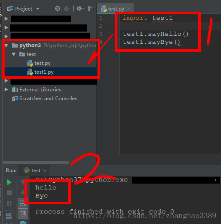Click Process finished with exit code text

(105, 211)
